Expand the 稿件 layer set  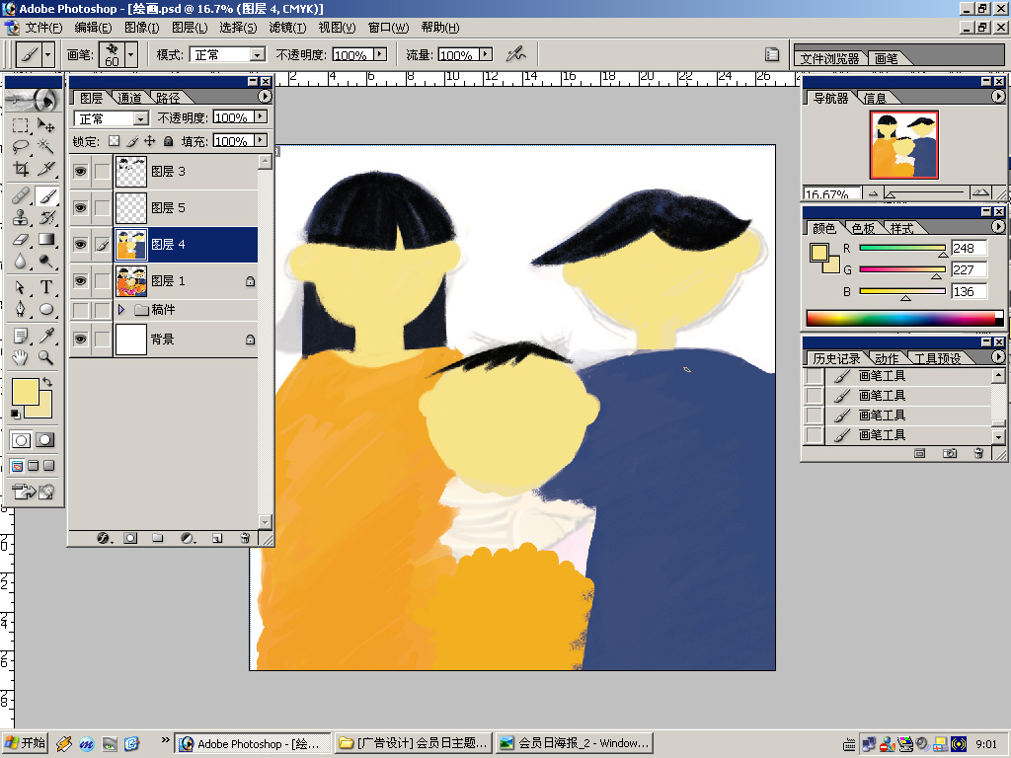[121, 310]
